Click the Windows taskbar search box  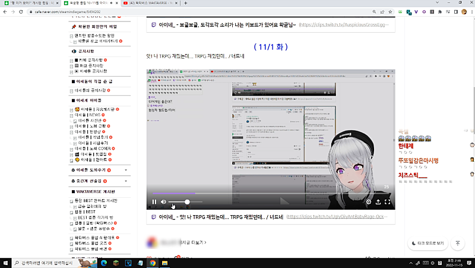(55, 263)
